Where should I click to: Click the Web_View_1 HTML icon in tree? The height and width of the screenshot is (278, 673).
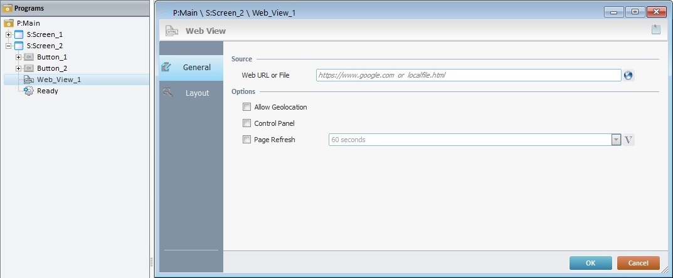(x=28, y=80)
